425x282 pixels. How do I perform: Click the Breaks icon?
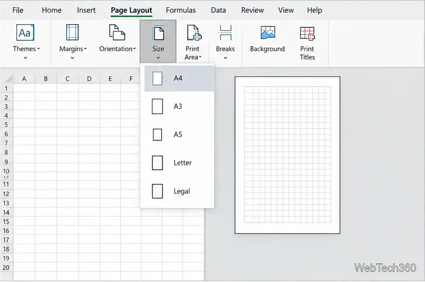click(x=225, y=33)
